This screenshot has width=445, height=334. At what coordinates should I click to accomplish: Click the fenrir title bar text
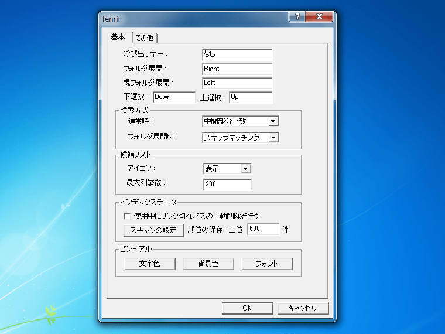(x=111, y=19)
